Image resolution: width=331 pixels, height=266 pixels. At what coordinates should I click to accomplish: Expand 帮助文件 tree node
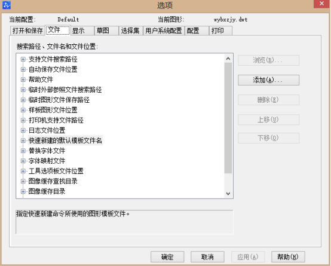pyautogui.click(x=23, y=80)
